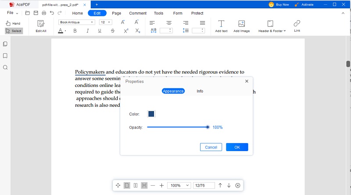Switch to Home ribbon tab

(78, 13)
